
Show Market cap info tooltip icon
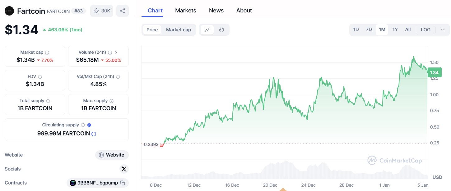point(47,52)
